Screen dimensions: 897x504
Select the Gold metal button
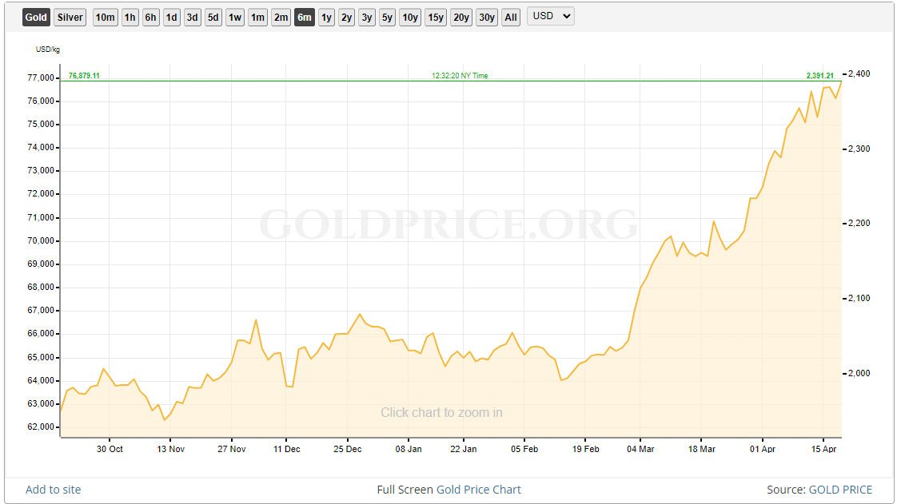click(x=36, y=17)
